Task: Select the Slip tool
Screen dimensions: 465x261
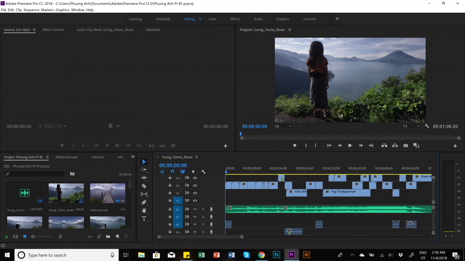Action: click(144, 194)
